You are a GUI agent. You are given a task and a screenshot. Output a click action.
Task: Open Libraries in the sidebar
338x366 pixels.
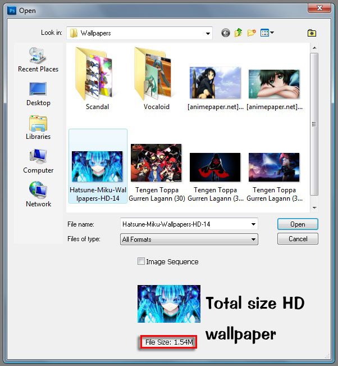38,128
